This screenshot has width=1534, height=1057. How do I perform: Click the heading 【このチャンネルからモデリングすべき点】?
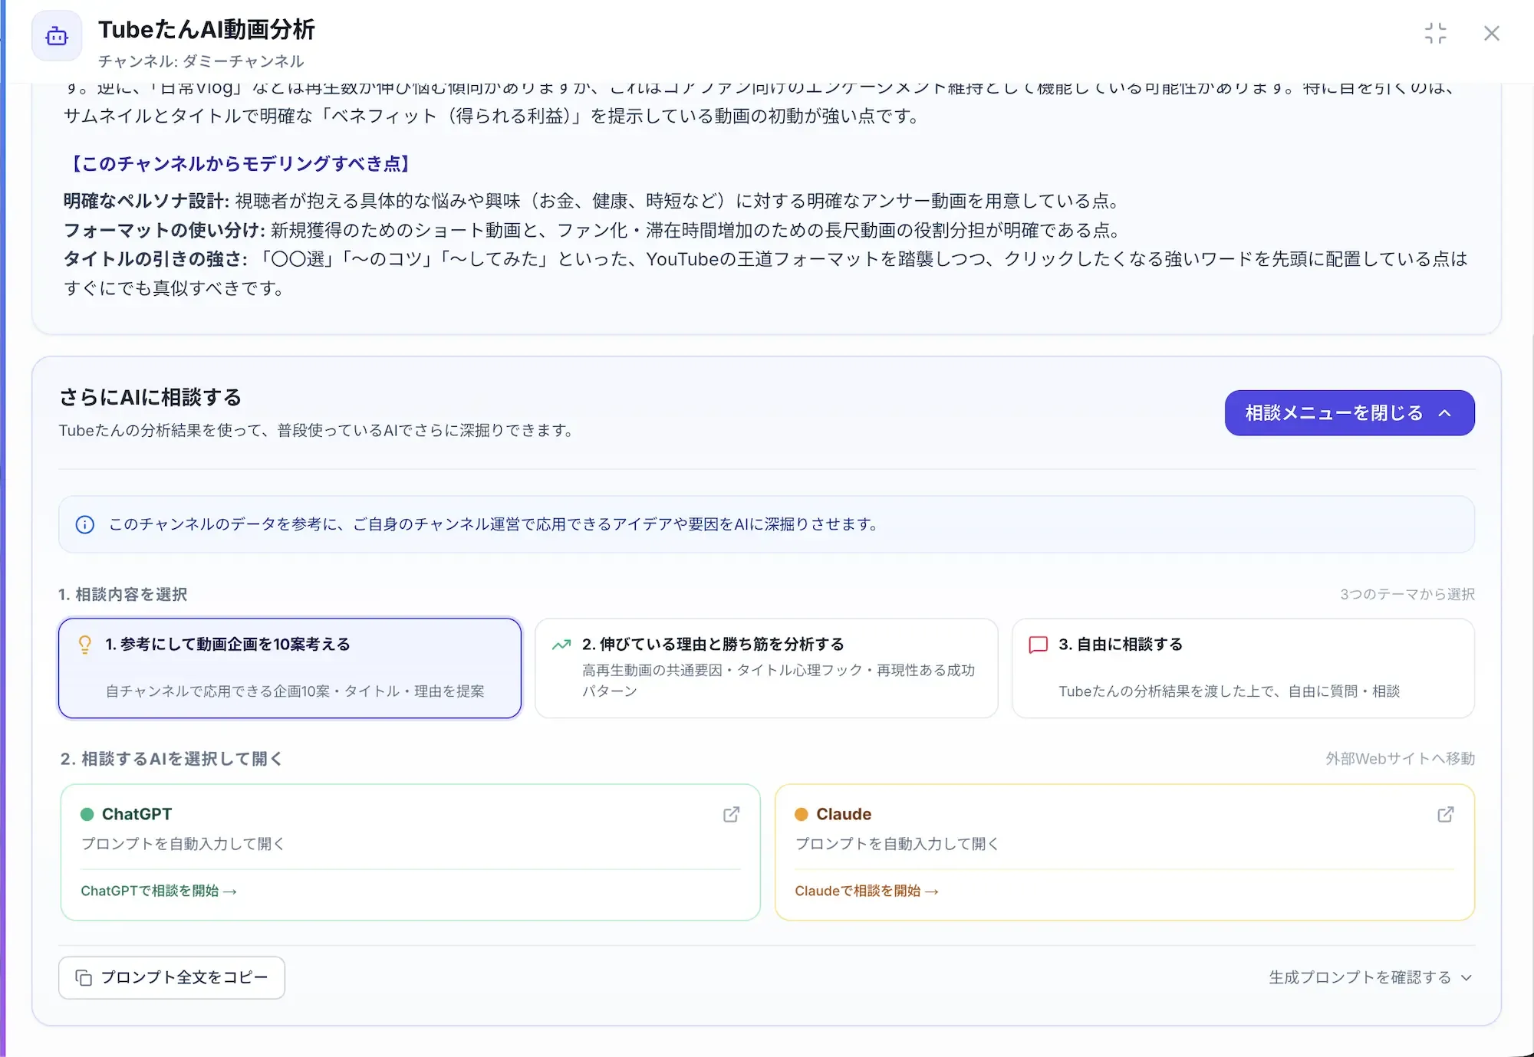click(x=241, y=163)
